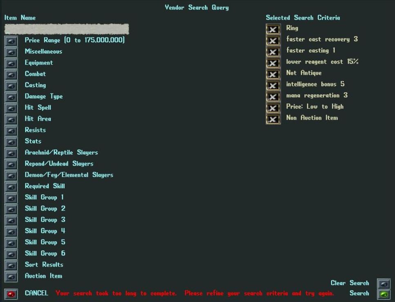395x302 pixels.
Task: Expand the Price Range category button
Action: pyautogui.click(x=11, y=41)
